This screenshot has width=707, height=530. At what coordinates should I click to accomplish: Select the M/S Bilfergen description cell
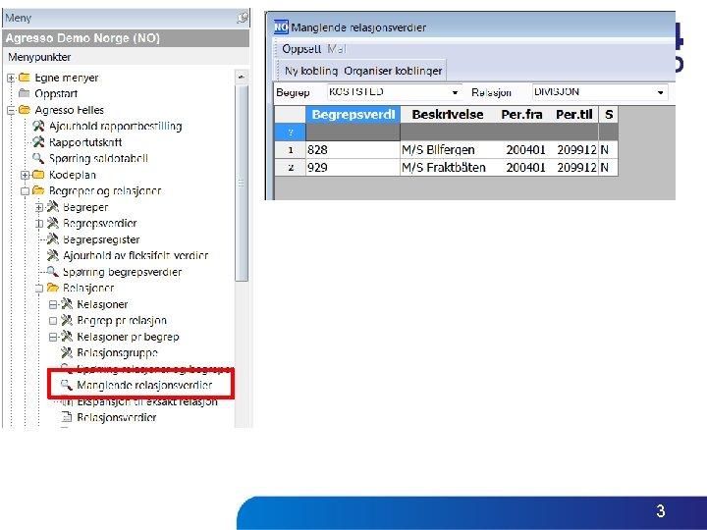pos(448,149)
